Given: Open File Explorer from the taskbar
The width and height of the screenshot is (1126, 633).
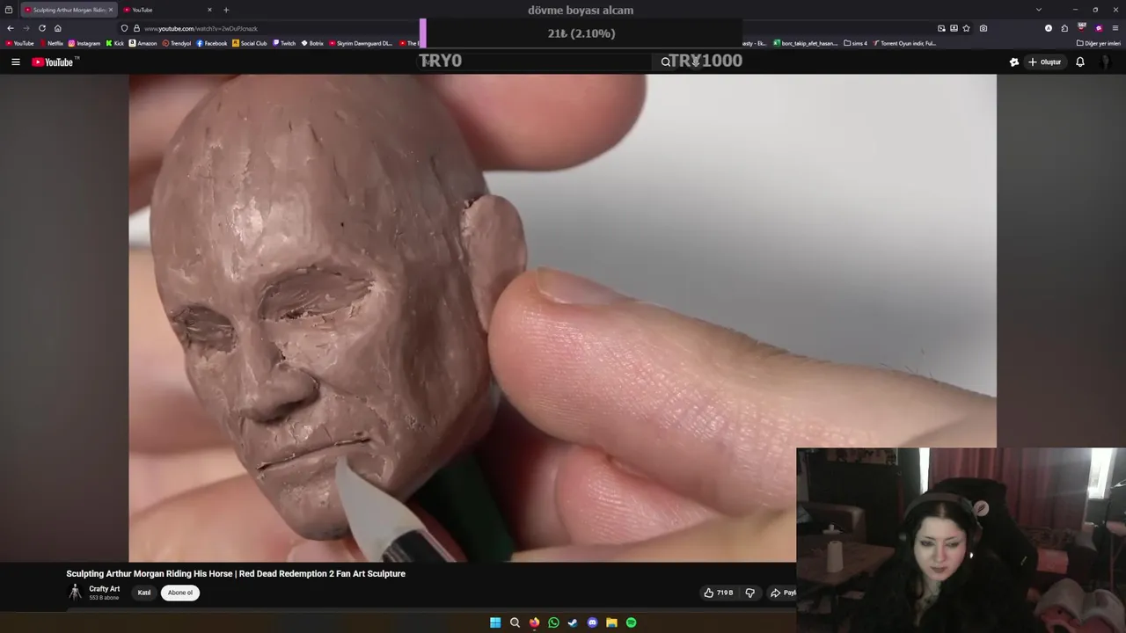Looking at the screenshot, I should (611, 622).
